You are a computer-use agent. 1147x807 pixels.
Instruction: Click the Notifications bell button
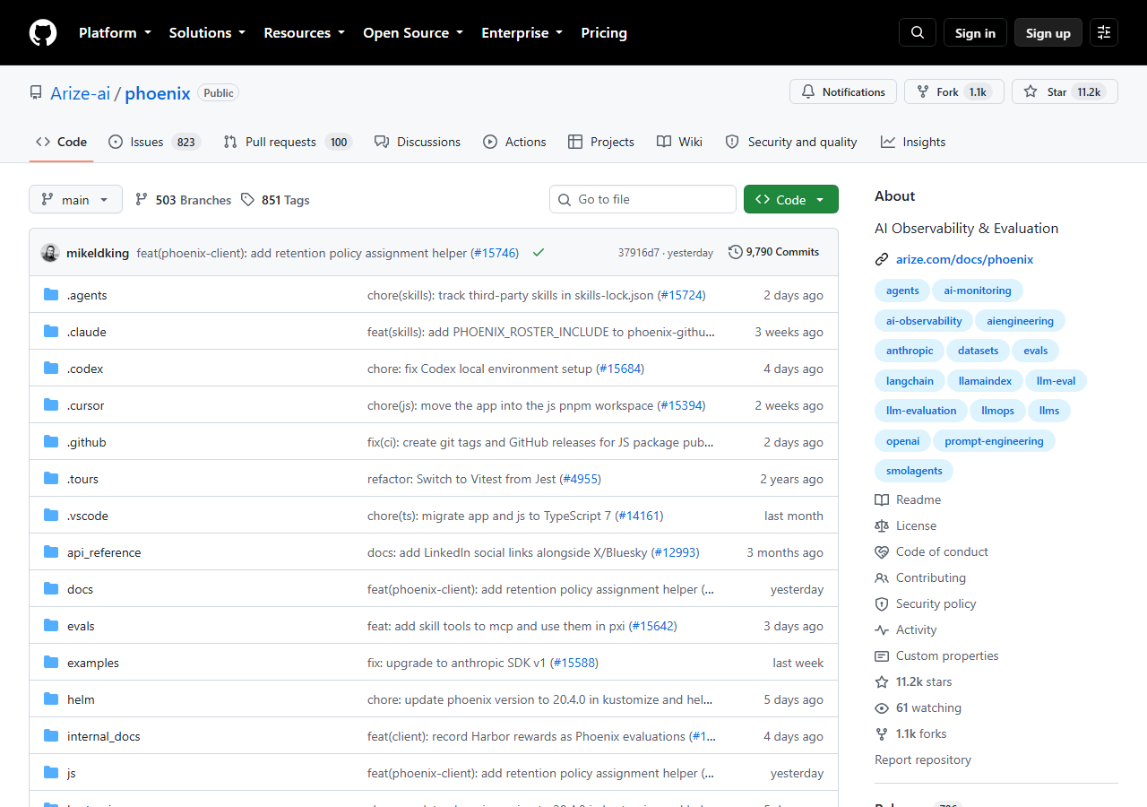point(843,91)
